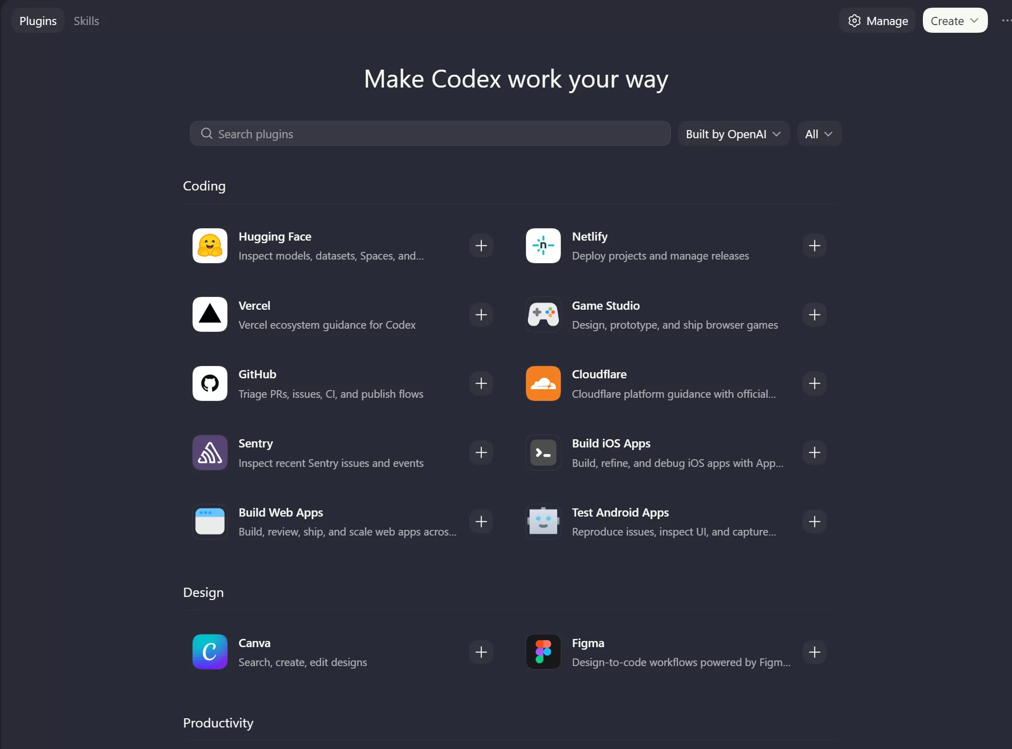1012x749 pixels.
Task: Open the Manage settings button
Action: (x=877, y=20)
